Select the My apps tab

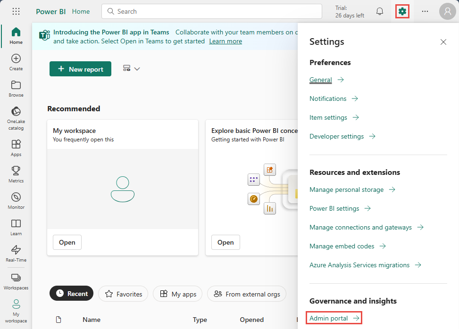coord(178,294)
